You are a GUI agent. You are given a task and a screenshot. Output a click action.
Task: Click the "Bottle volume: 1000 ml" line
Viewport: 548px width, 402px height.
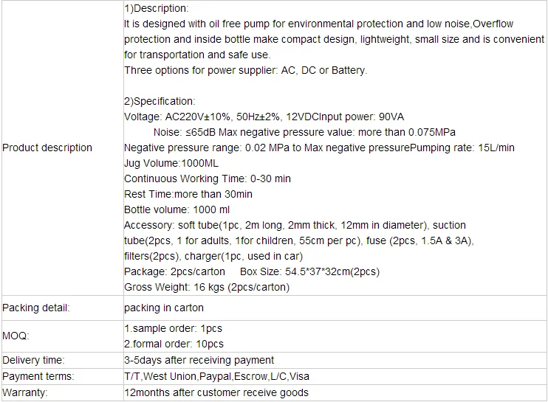click(x=177, y=209)
